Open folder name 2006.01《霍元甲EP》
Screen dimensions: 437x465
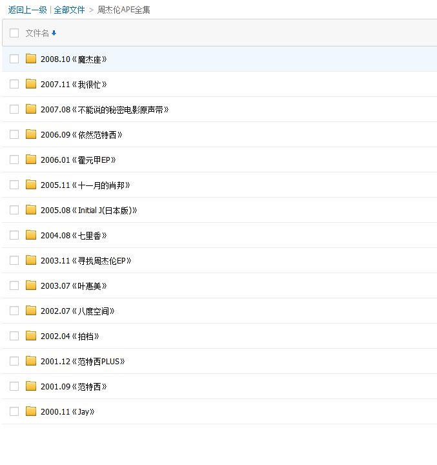[78, 160]
